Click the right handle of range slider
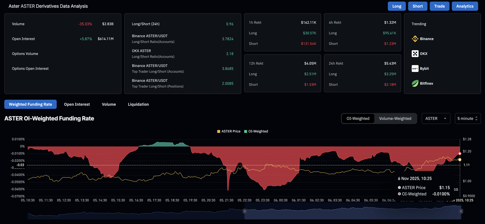The width and height of the screenshot is (485, 224). click(461, 211)
